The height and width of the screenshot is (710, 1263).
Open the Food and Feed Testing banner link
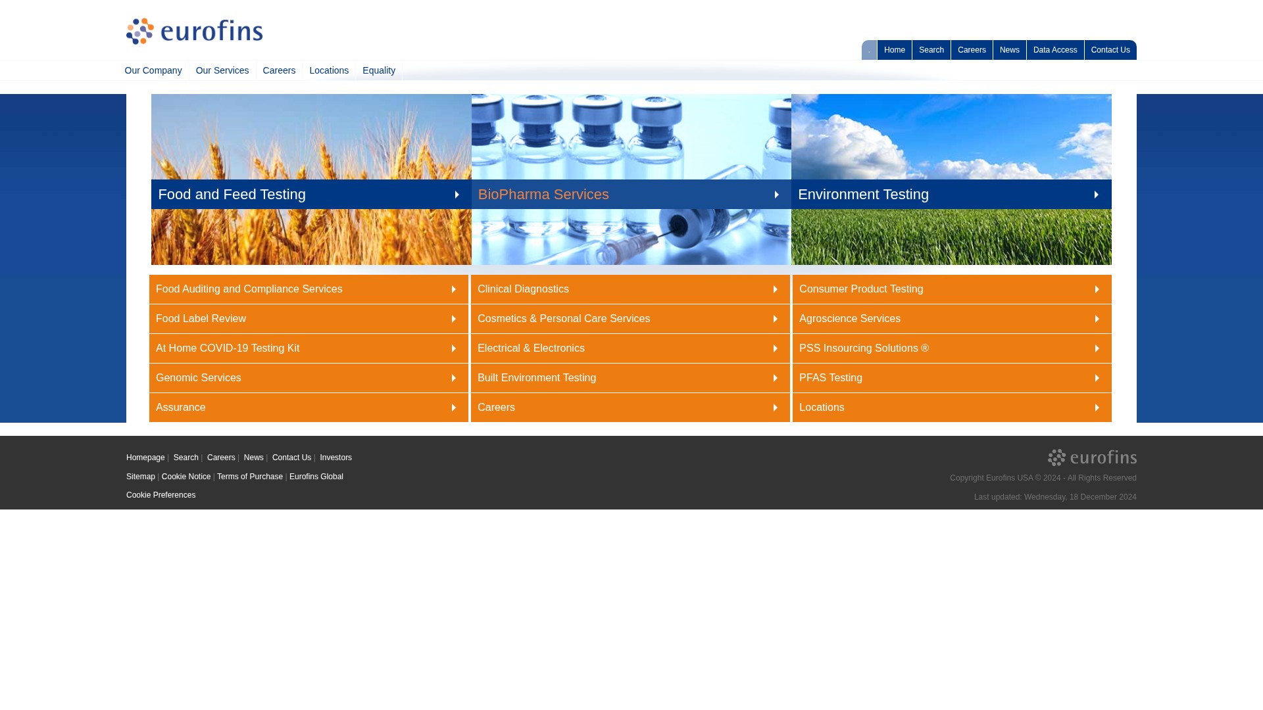click(311, 195)
